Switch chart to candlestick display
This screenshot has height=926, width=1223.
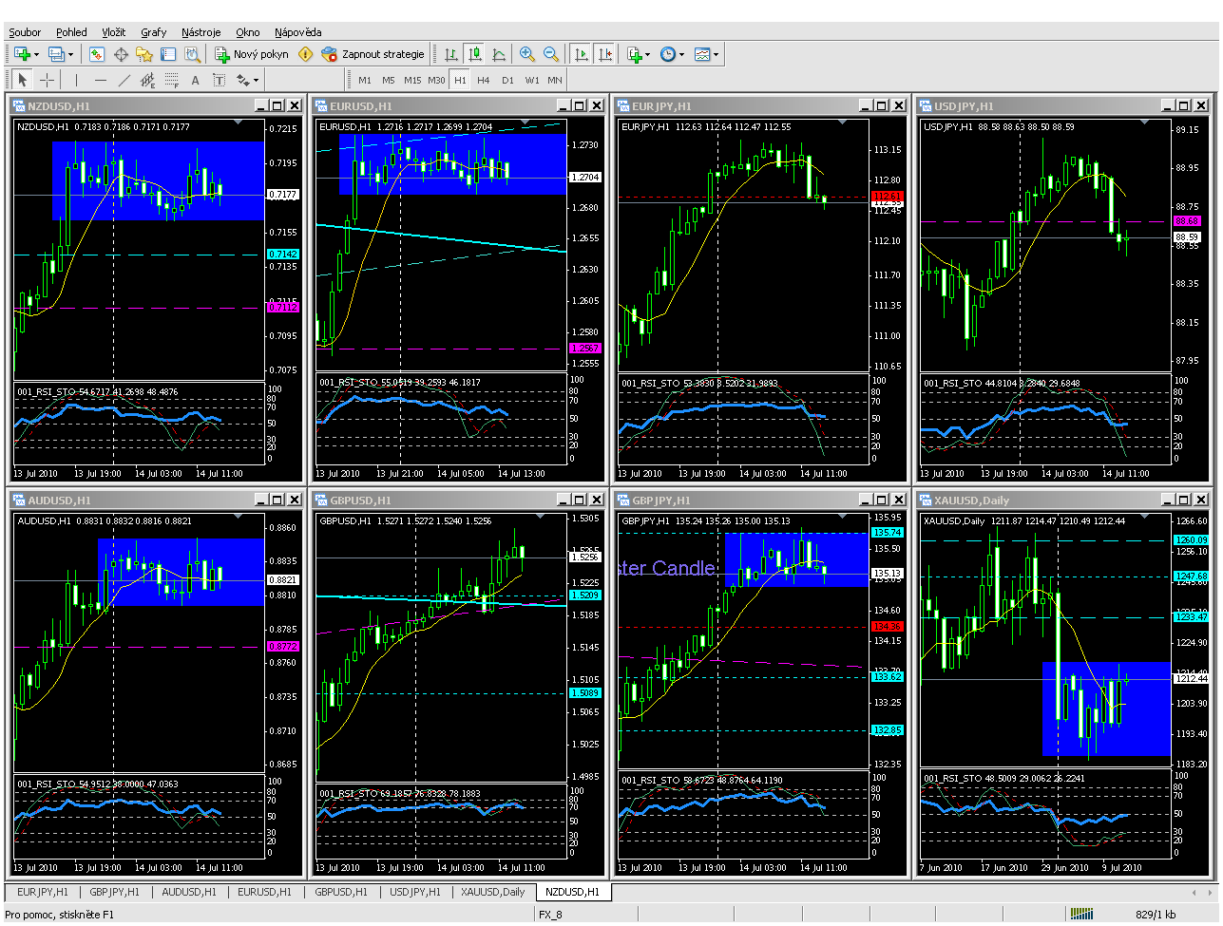click(x=474, y=55)
